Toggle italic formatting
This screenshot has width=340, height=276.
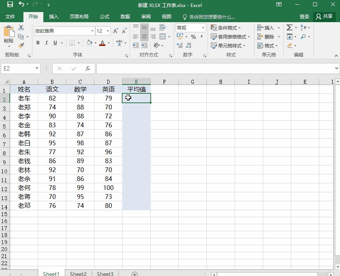(x=46, y=43)
